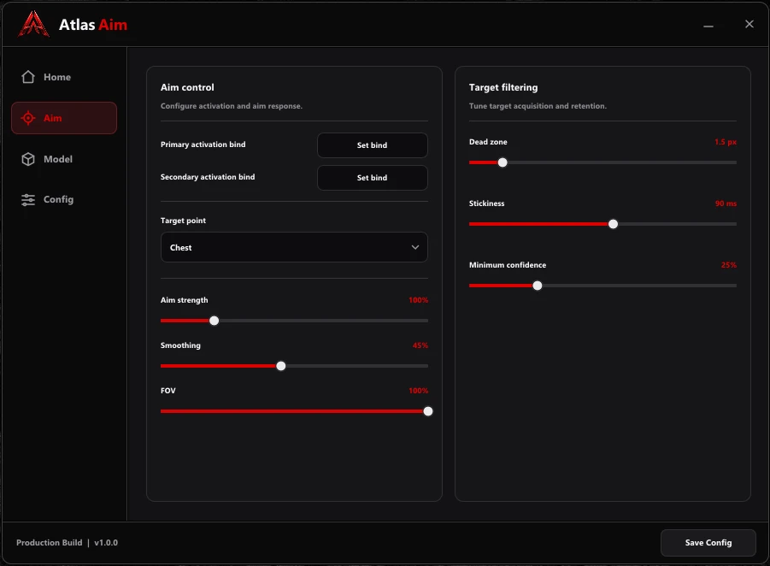The height and width of the screenshot is (566, 770).
Task: Click the 'Secondary activation bind' label
Action: (x=208, y=177)
